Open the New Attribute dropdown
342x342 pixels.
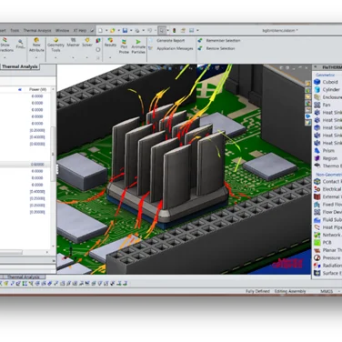point(36,57)
